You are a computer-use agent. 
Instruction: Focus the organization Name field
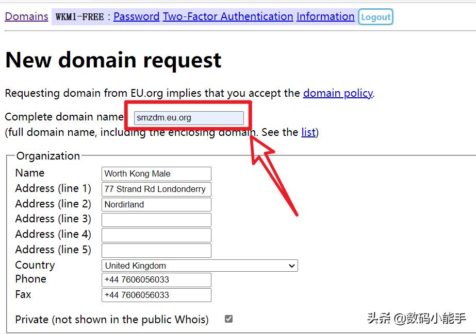coord(156,173)
